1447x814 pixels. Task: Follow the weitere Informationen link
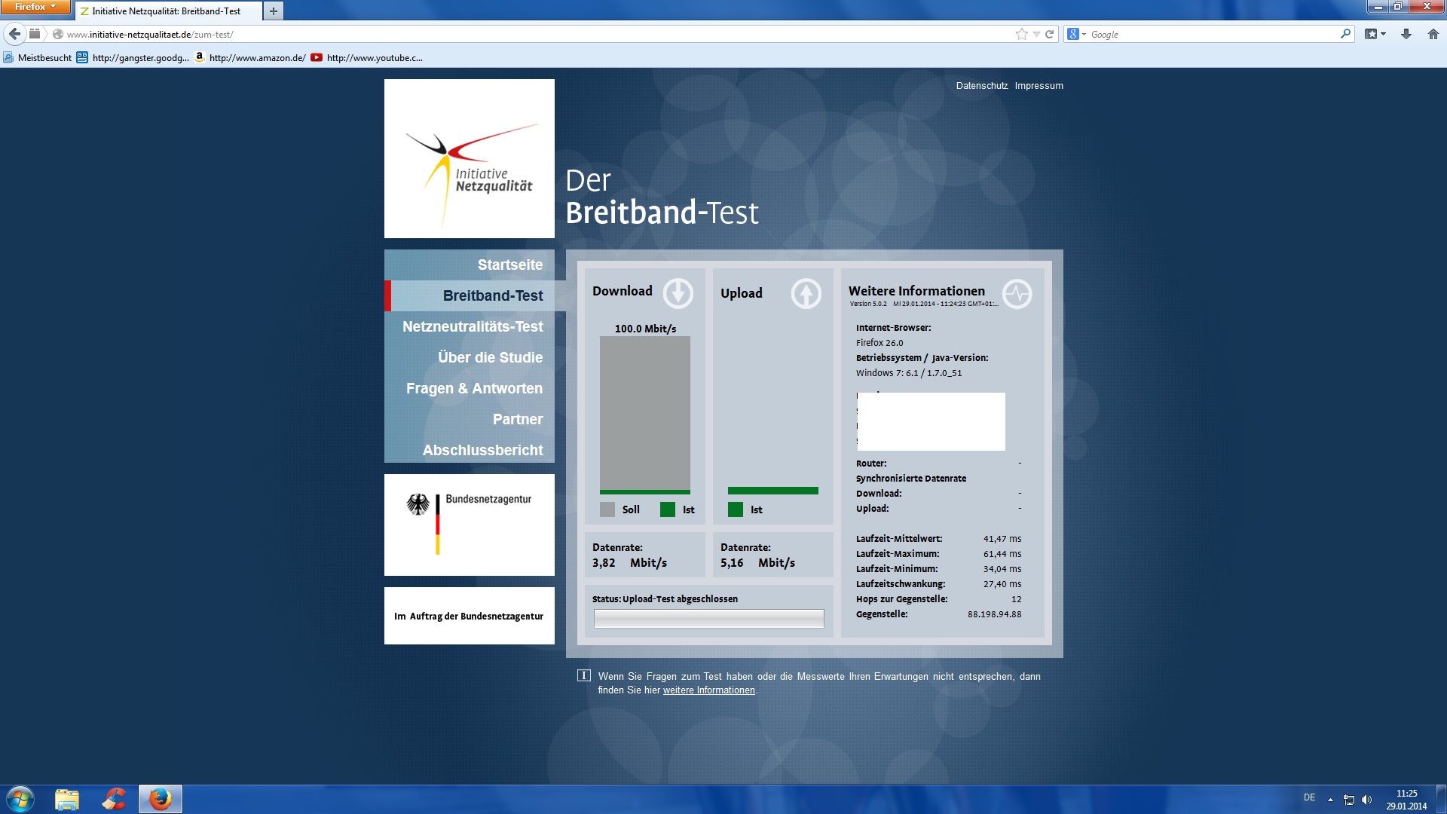click(708, 690)
